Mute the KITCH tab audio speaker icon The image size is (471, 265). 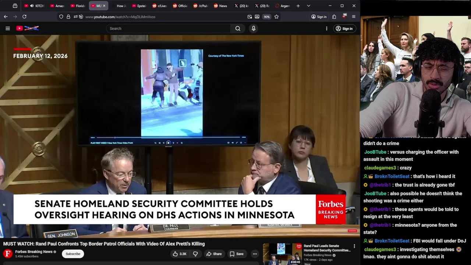click(x=32, y=6)
